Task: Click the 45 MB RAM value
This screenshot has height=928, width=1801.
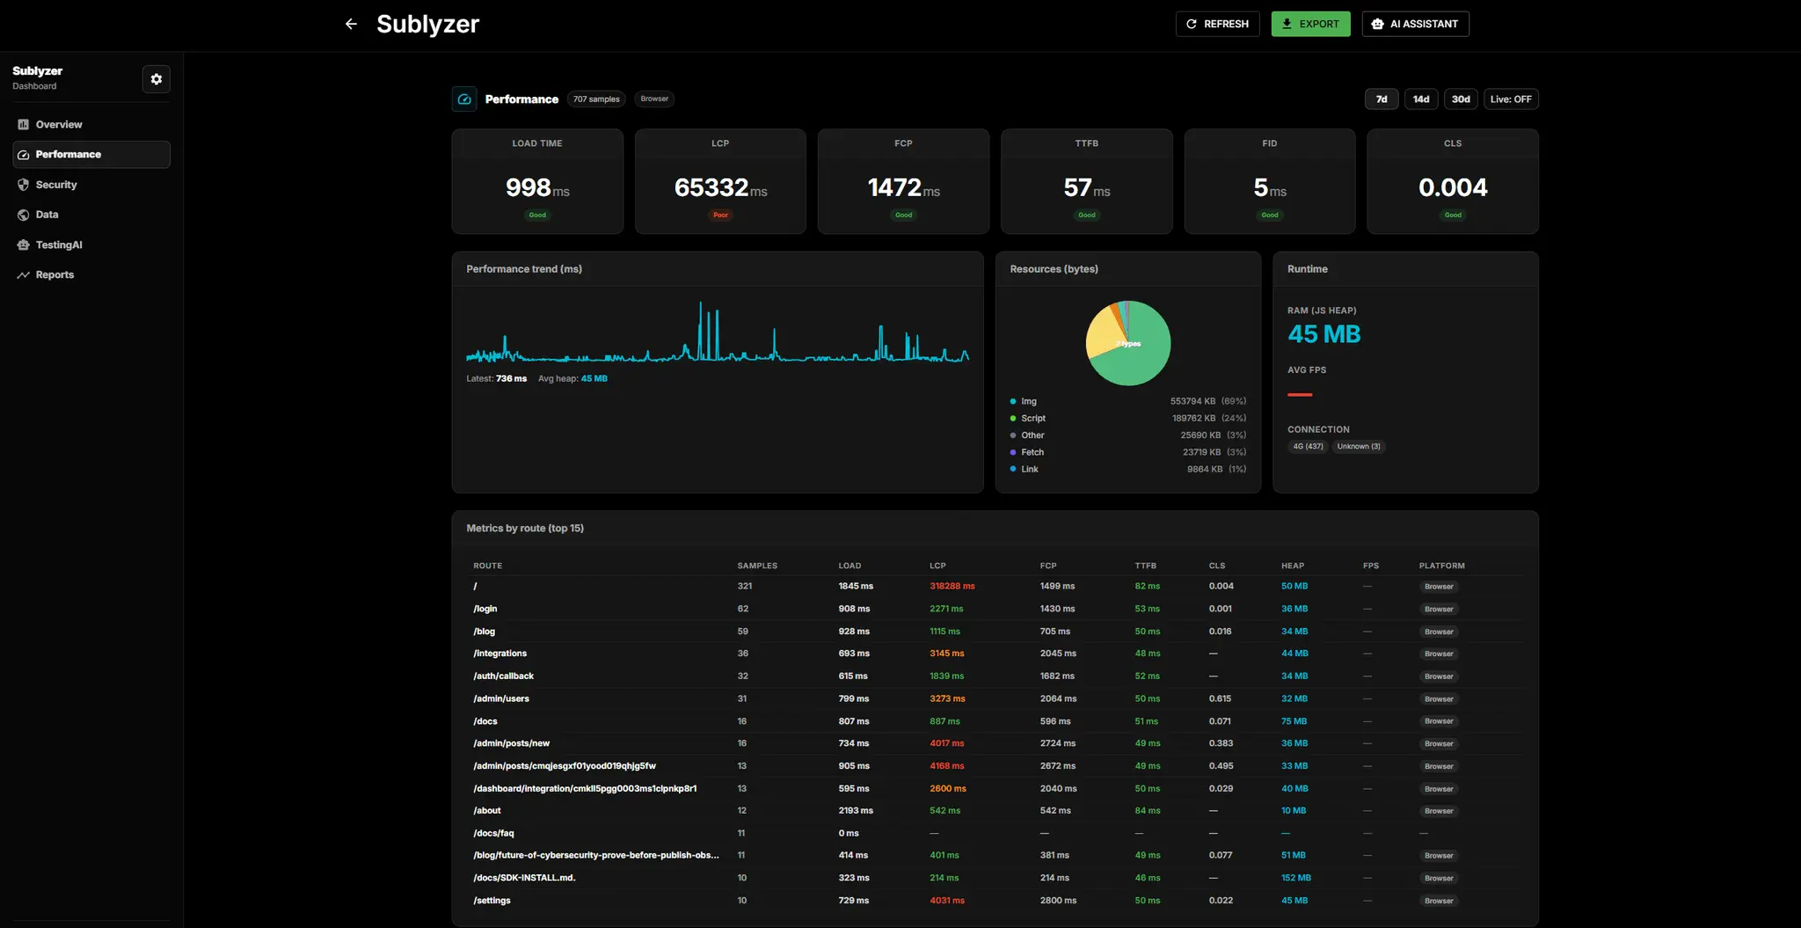Action: [1324, 334]
